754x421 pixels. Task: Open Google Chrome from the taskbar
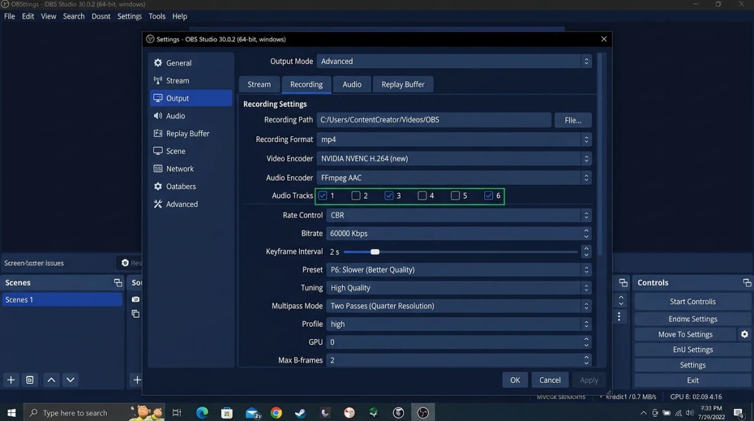click(276, 413)
